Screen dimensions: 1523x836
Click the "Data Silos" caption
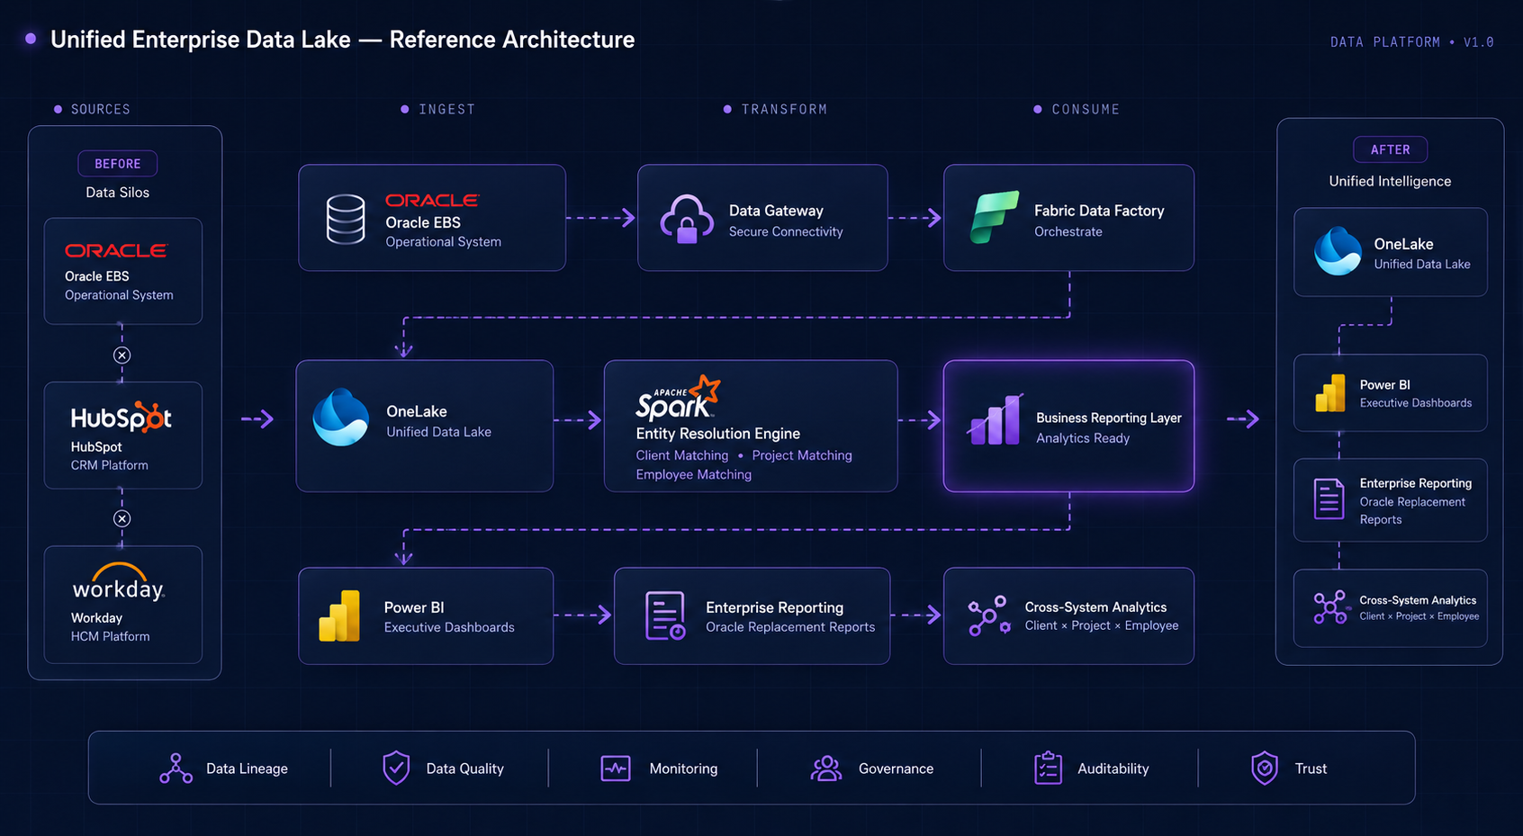[x=118, y=193]
